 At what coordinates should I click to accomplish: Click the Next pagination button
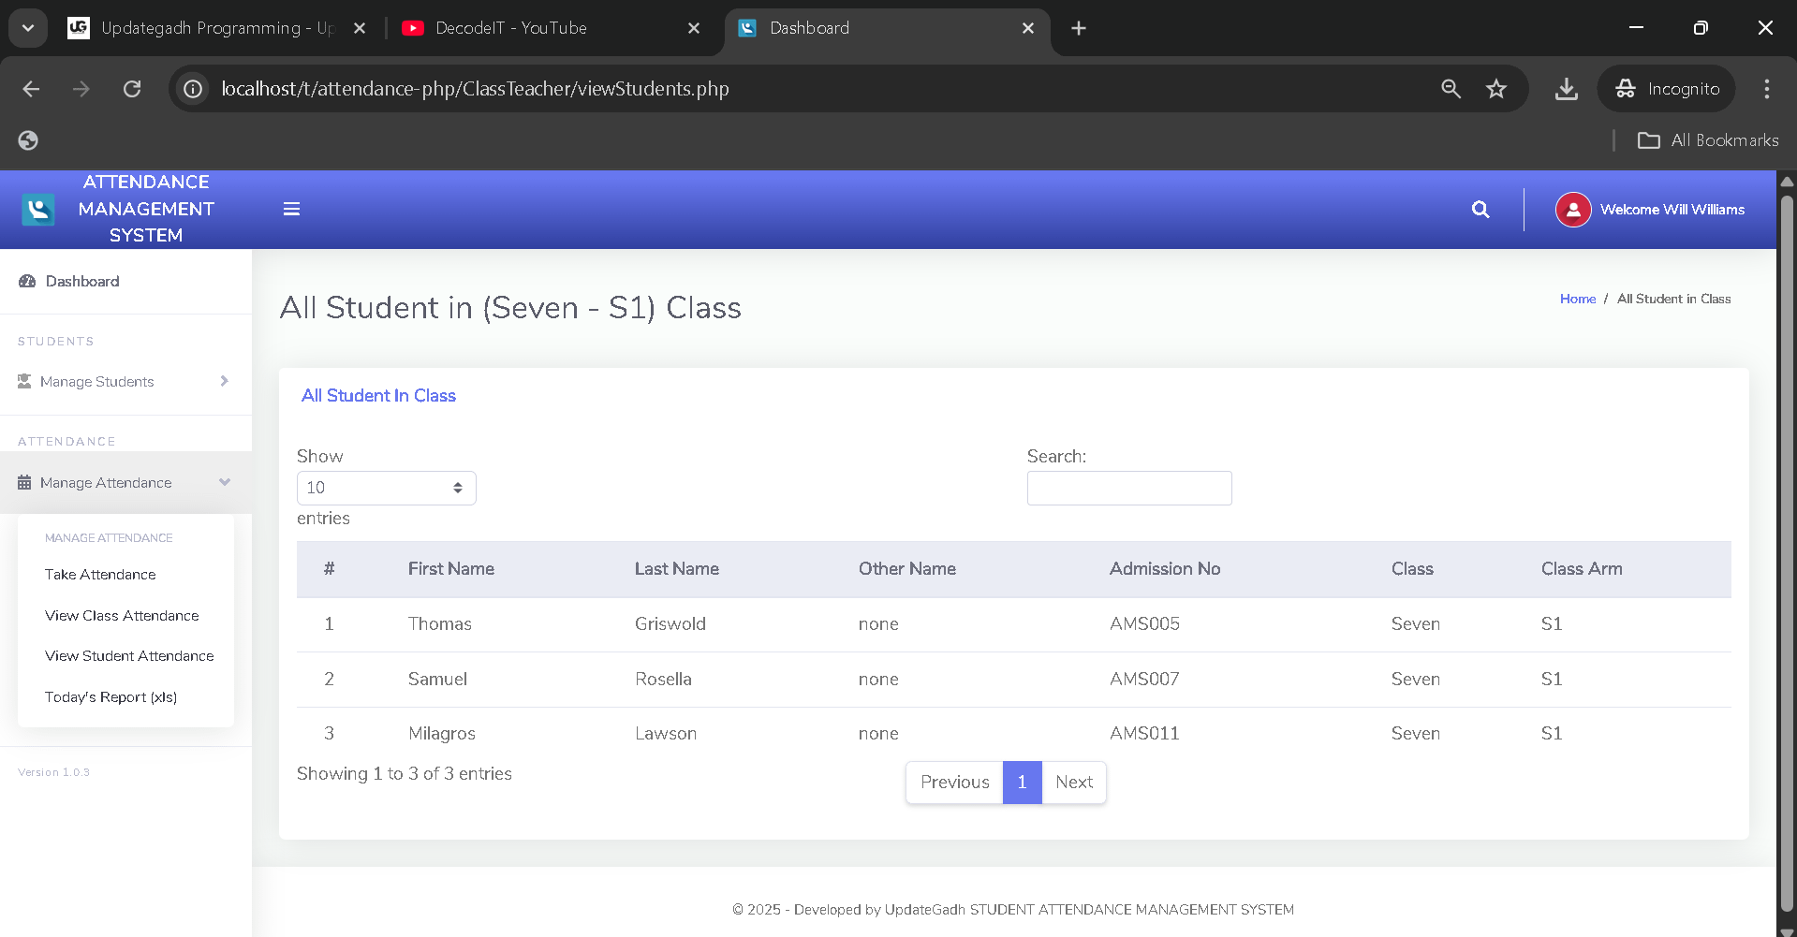(x=1073, y=782)
